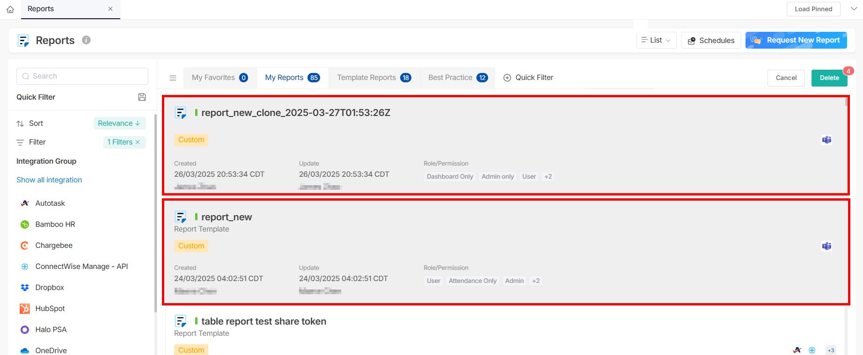Click the Reports info icon
Screen dimensions: 863x355
click(x=86, y=40)
